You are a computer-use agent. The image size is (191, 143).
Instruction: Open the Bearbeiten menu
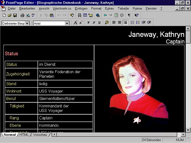[x=27, y=9]
